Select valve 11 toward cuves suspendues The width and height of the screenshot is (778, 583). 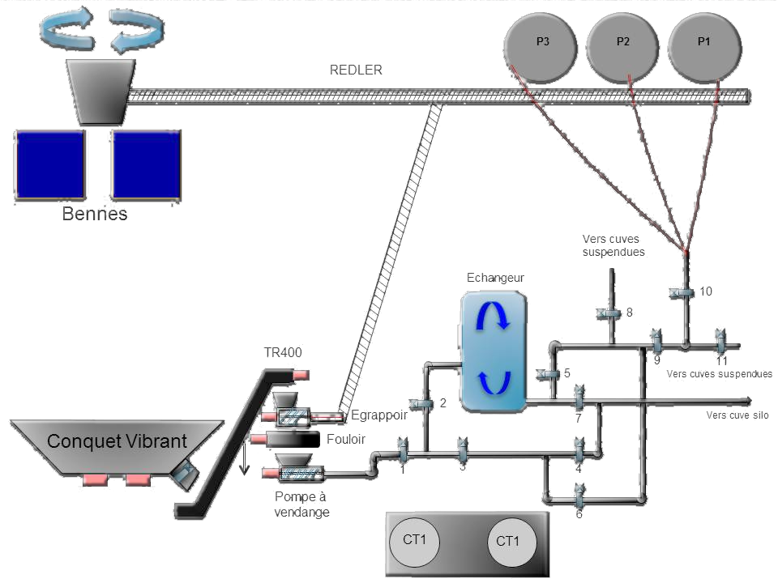(x=720, y=341)
